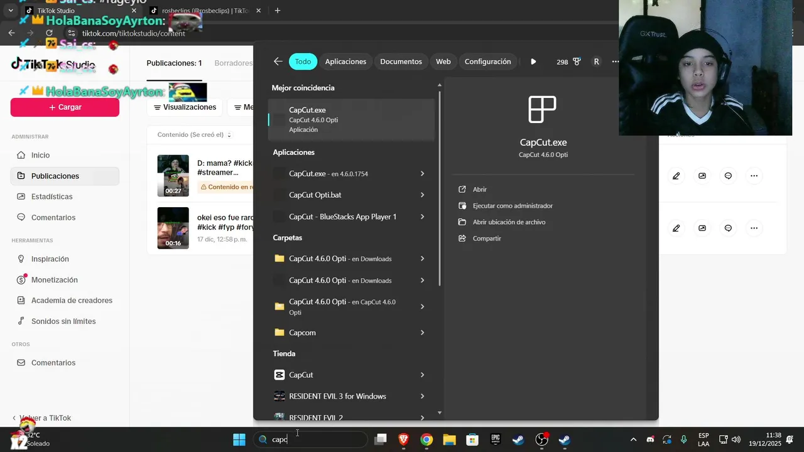
Task: Open the comments icon for the first post
Action: 728,176
